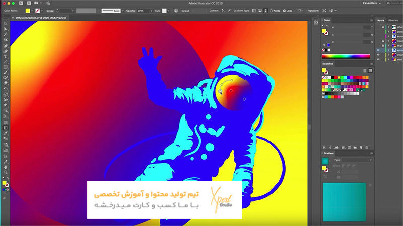This screenshot has width=403, height=226.
Task: Click the recolor artwork circle icon
Action: tap(176, 11)
